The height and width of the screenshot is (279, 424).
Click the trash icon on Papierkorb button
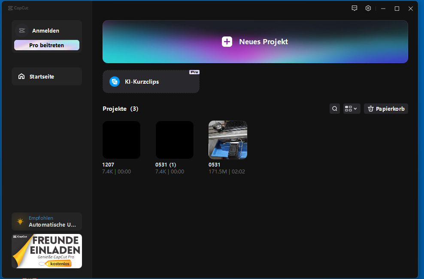tap(371, 109)
